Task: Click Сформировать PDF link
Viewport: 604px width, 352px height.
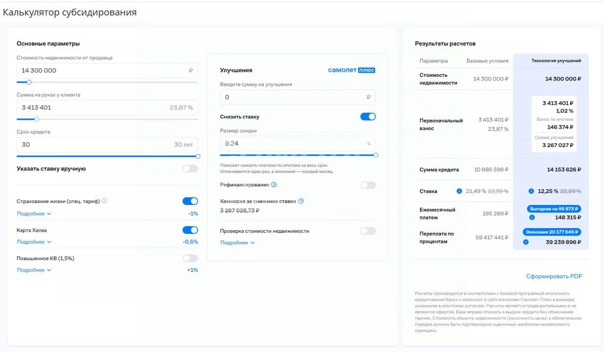Action: tap(554, 276)
